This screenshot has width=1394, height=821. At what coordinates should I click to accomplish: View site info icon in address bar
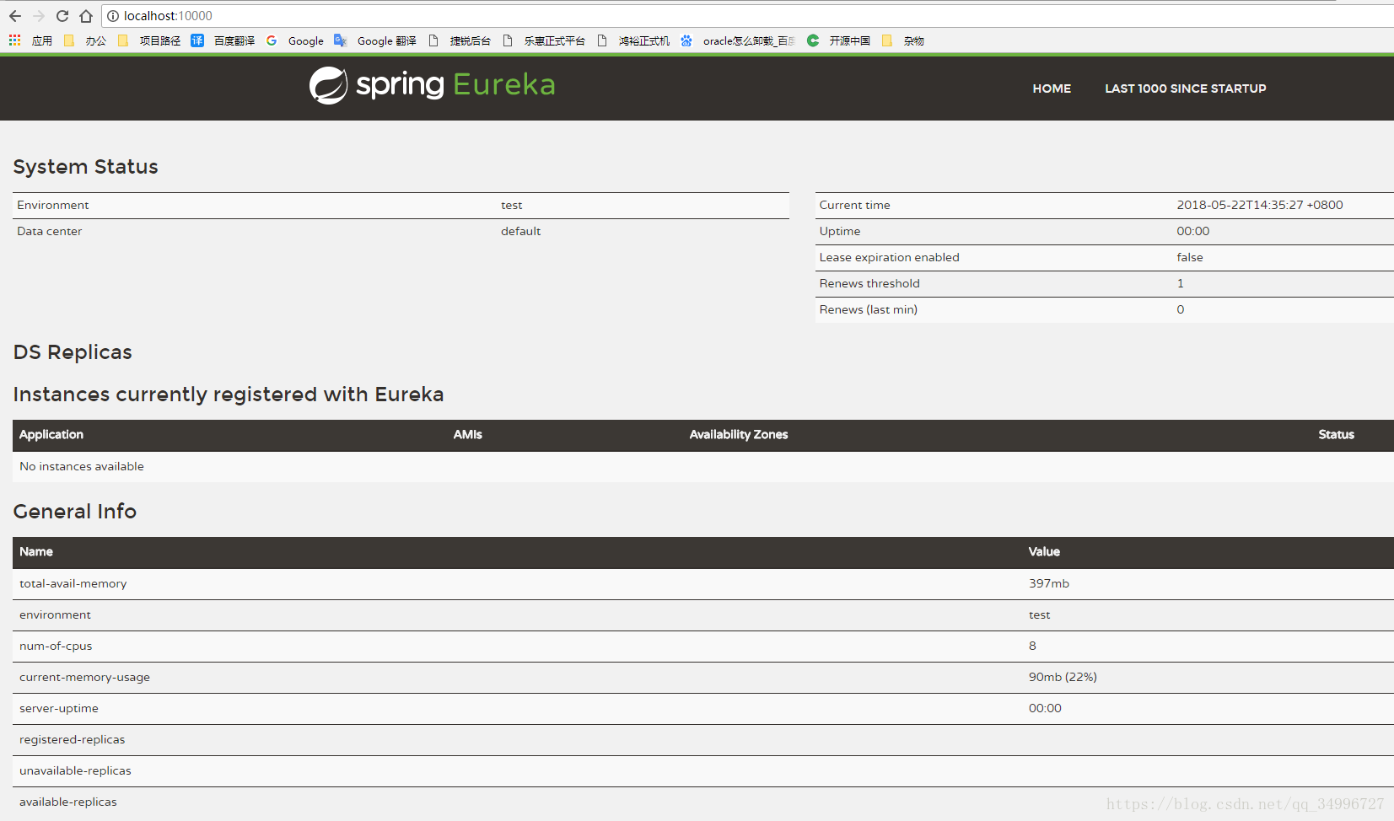[113, 16]
